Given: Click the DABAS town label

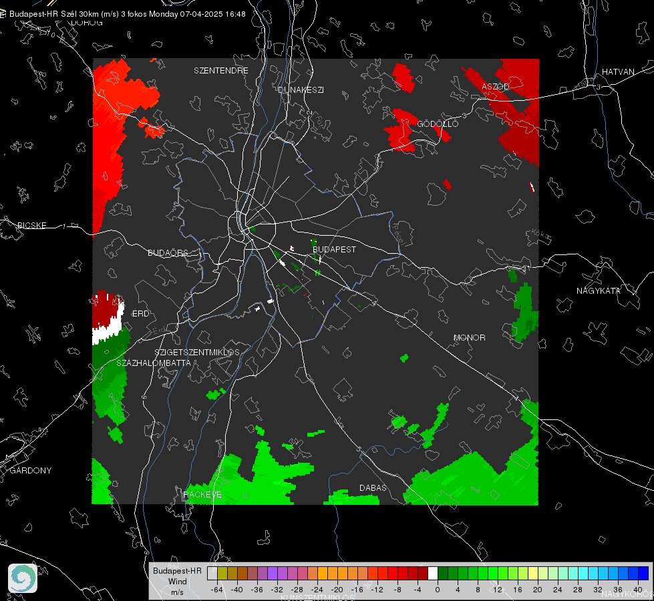Looking at the screenshot, I should click(x=373, y=487).
